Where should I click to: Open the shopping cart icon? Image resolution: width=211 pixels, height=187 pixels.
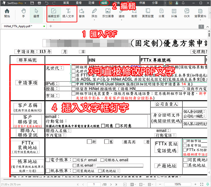pyautogui.click(x=170, y=3)
